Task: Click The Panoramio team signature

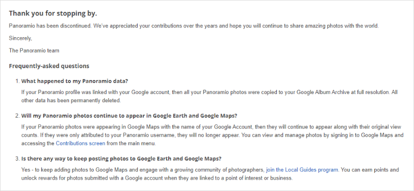Action: [34, 50]
